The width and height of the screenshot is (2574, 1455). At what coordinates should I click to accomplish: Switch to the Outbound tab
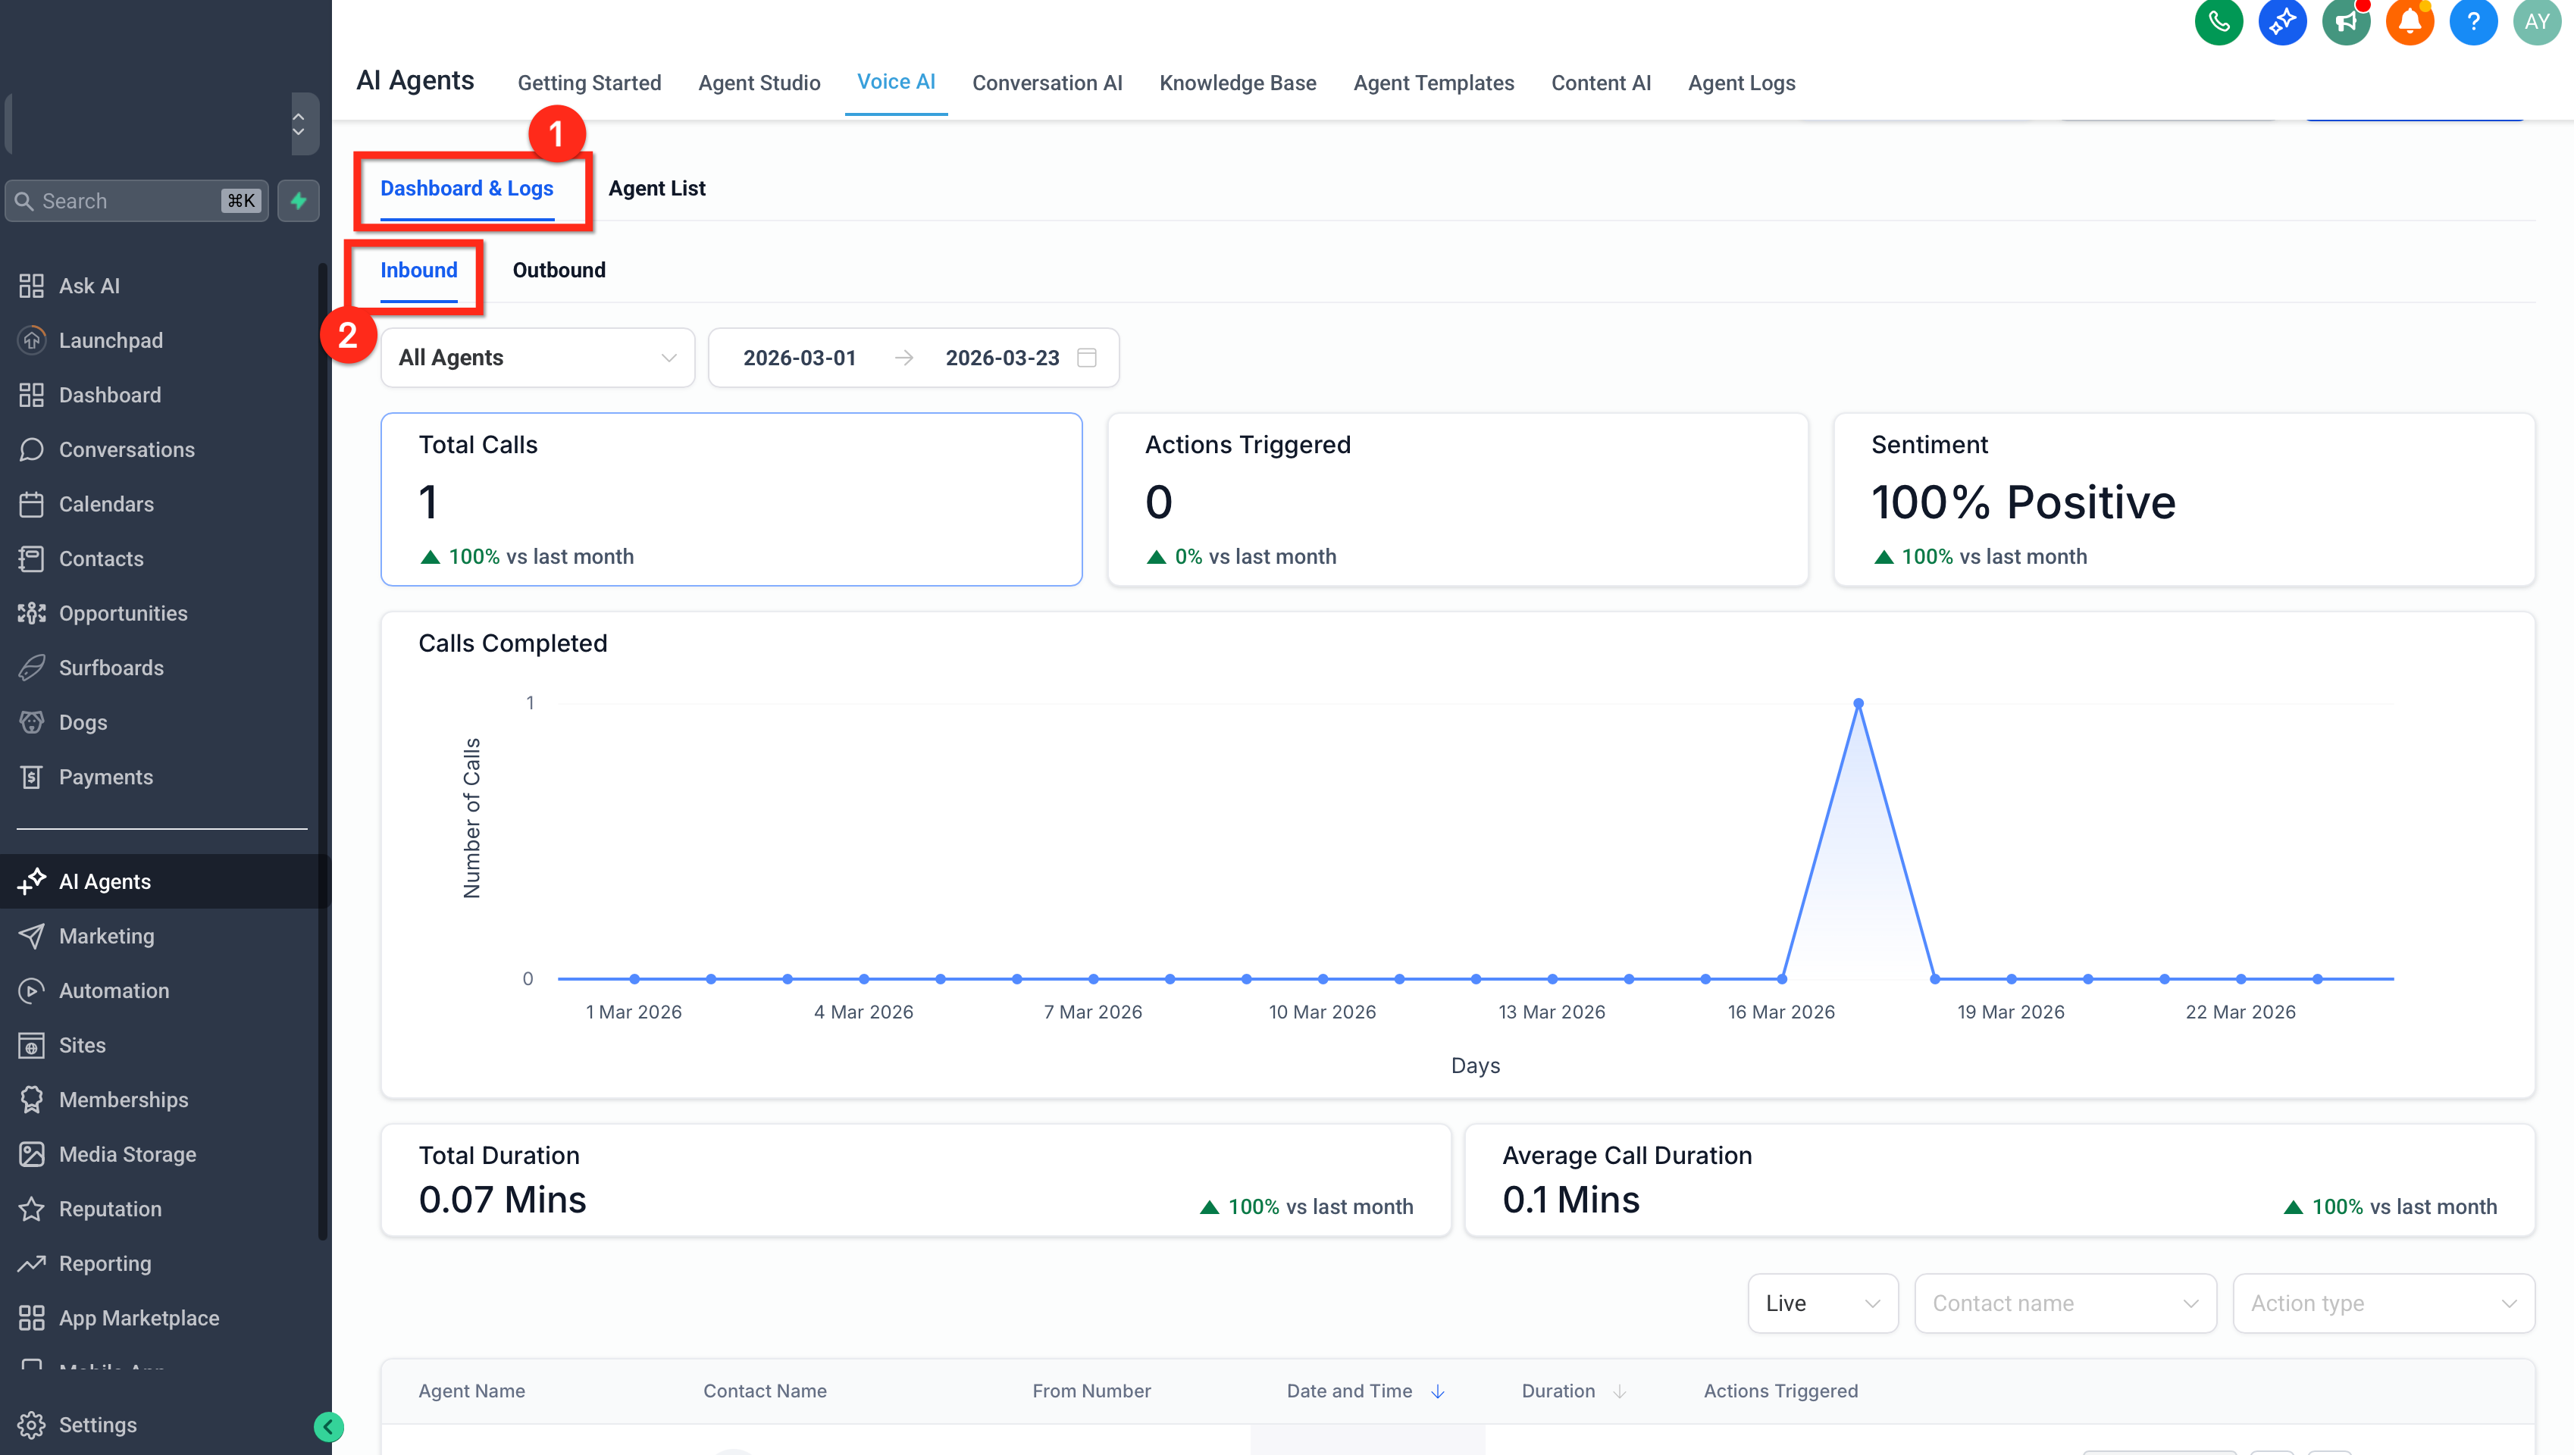(559, 270)
